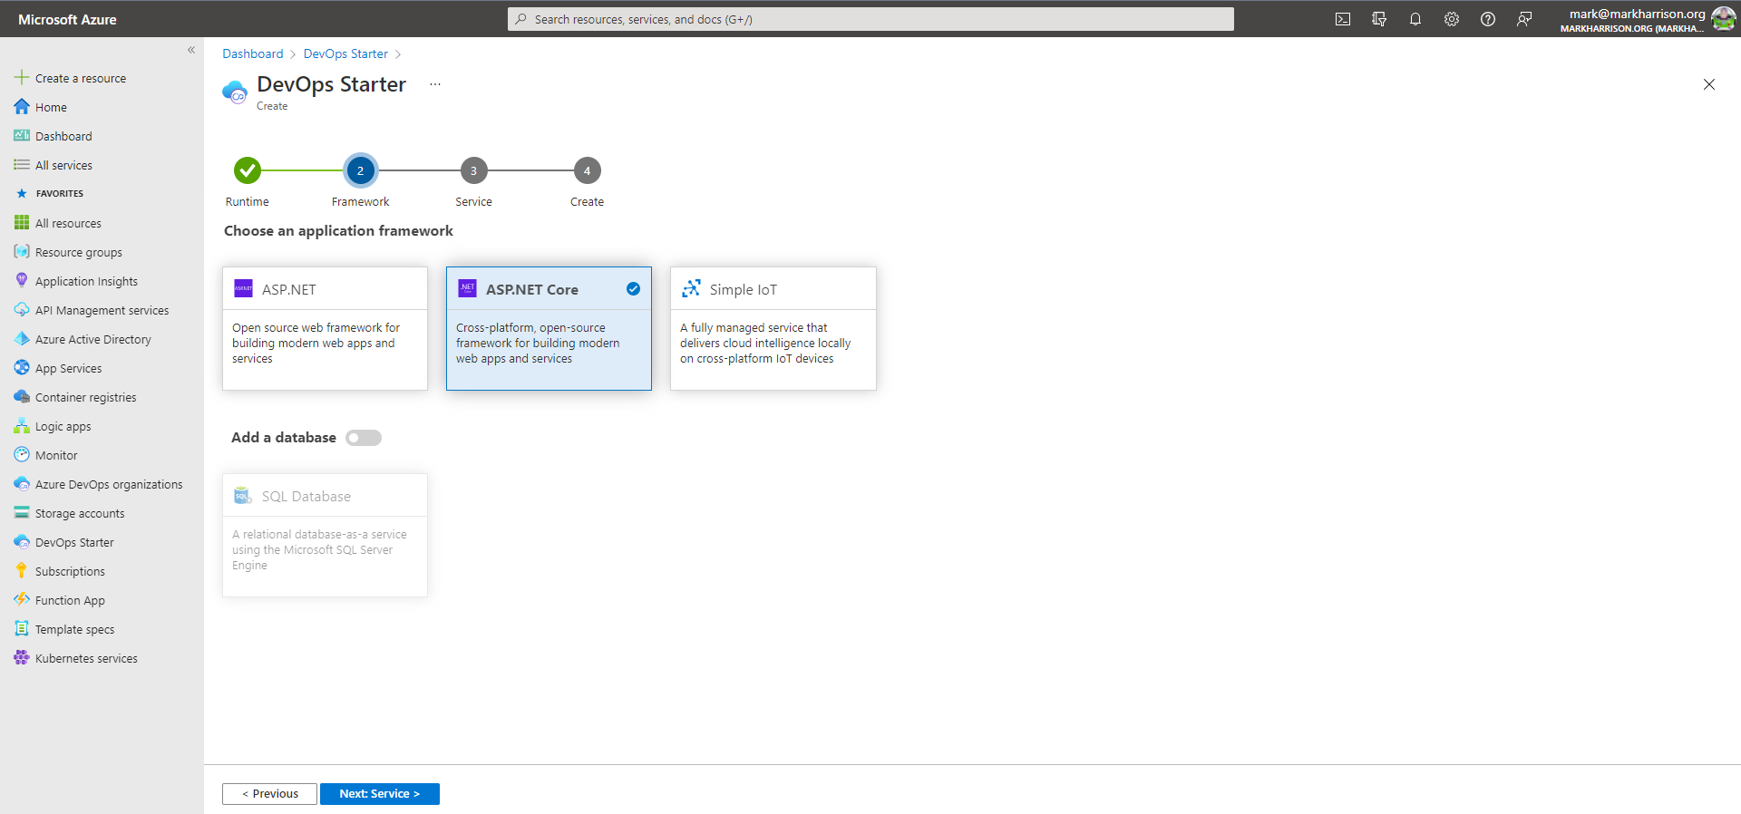
Task: Collapse the left sidebar menu
Action: pyautogui.click(x=191, y=50)
